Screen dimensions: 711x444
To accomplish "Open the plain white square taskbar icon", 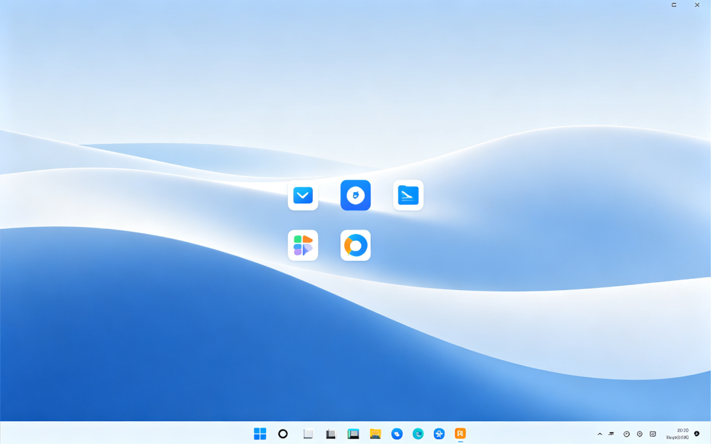I will pyautogui.click(x=308, y=434).
